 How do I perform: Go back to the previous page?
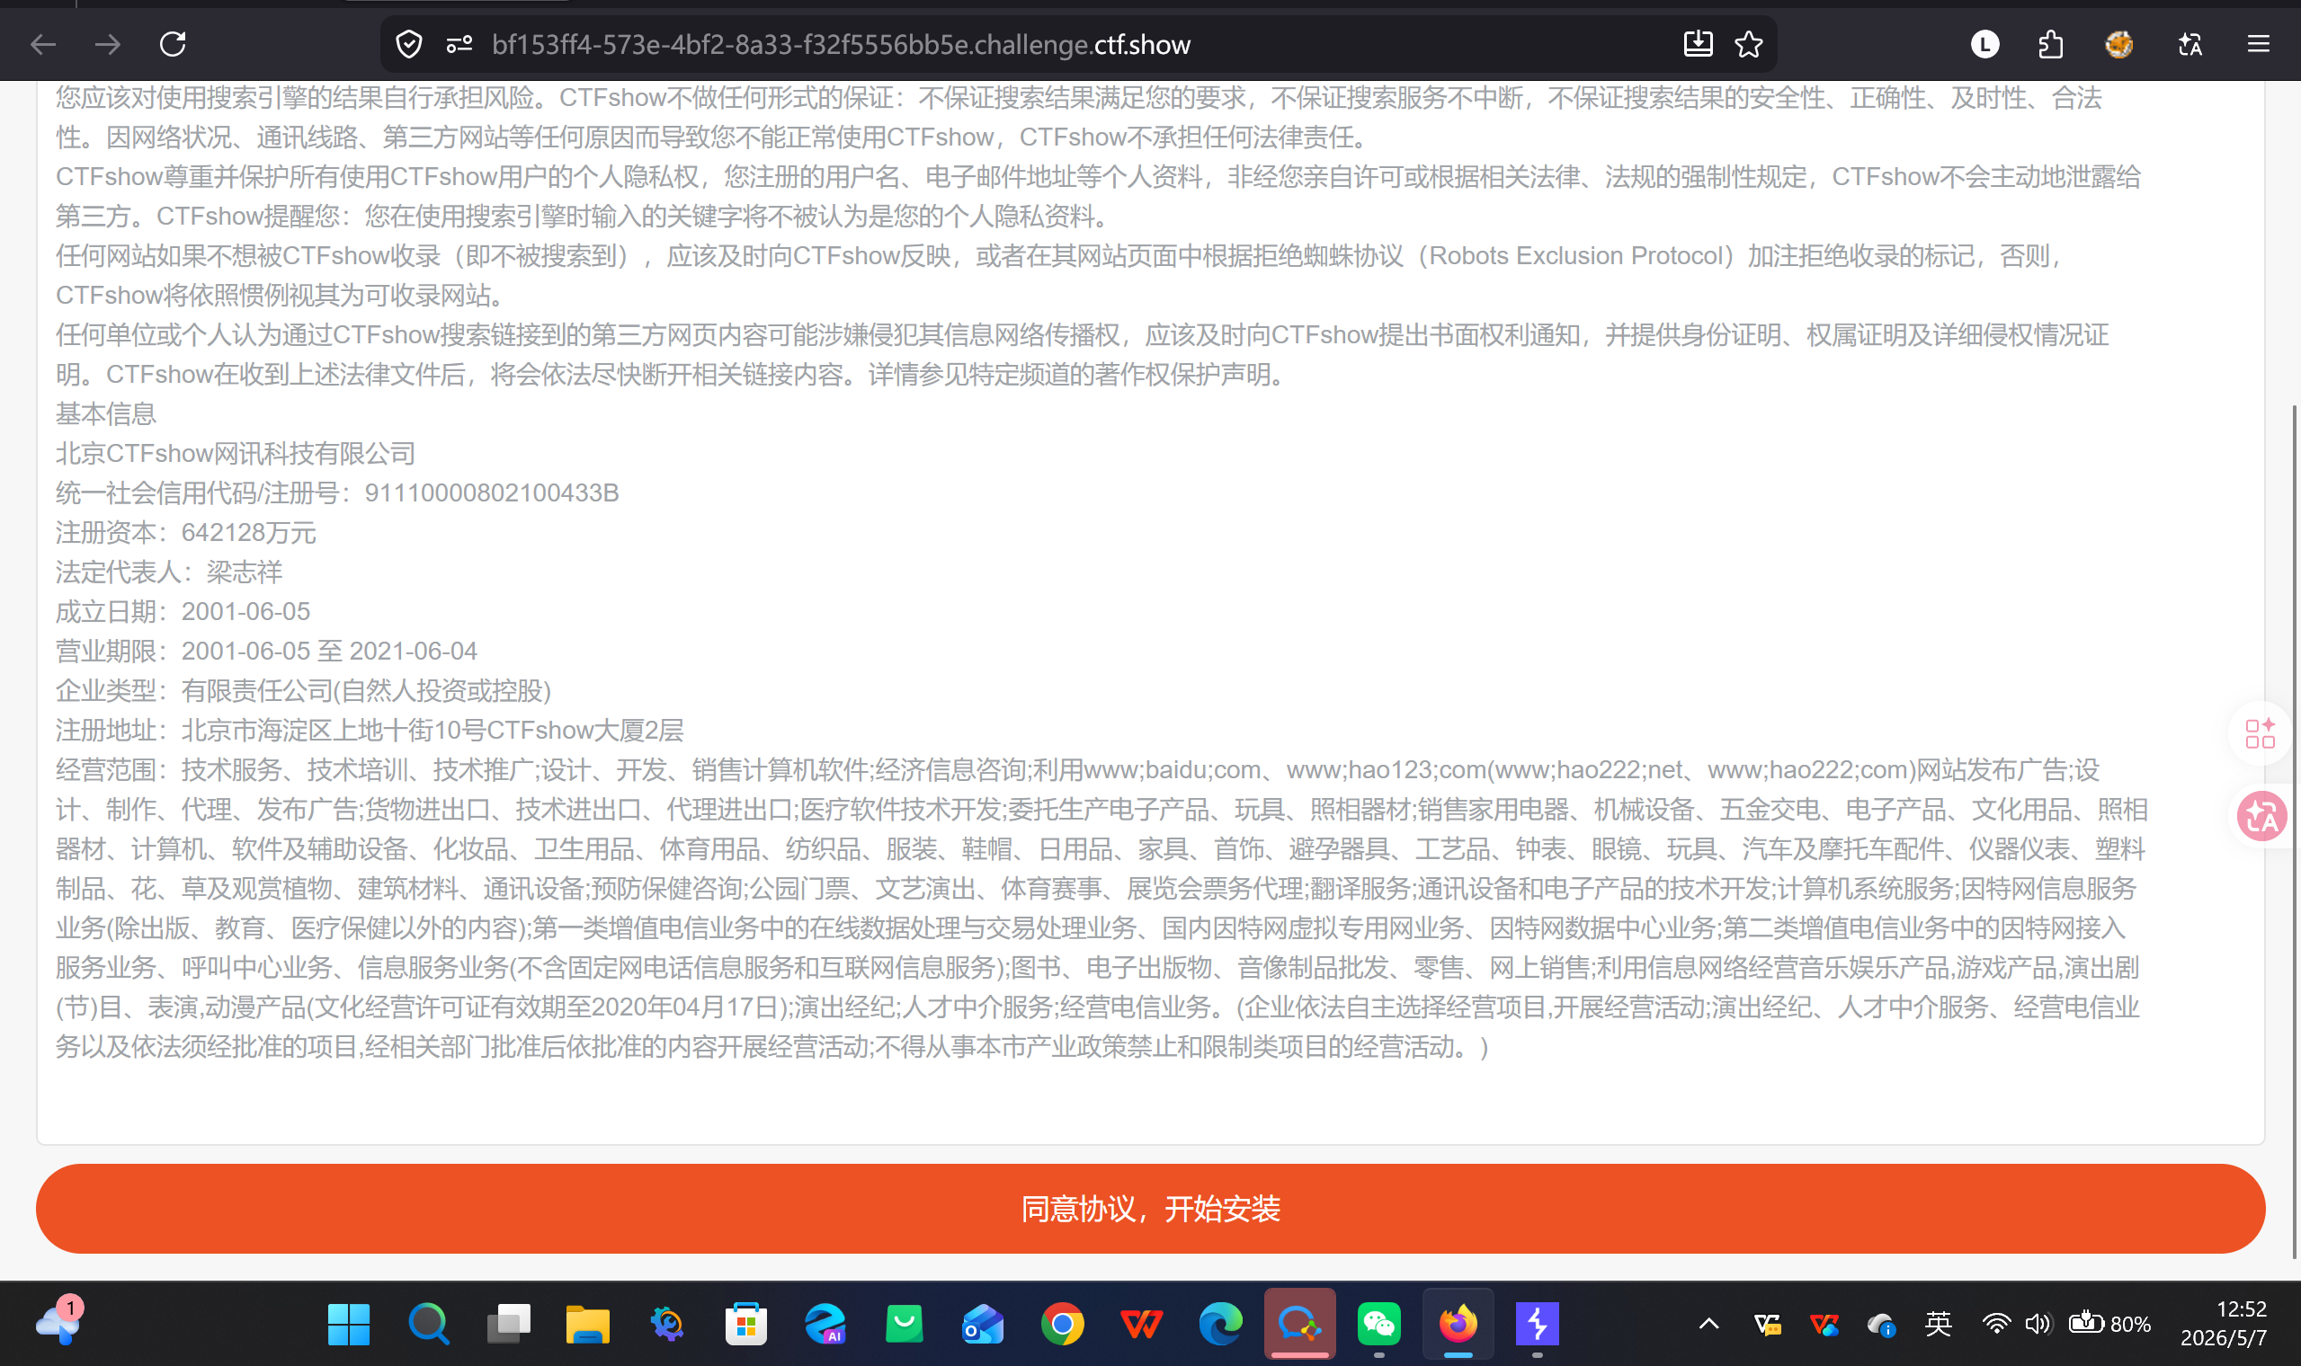pos(43,44)
